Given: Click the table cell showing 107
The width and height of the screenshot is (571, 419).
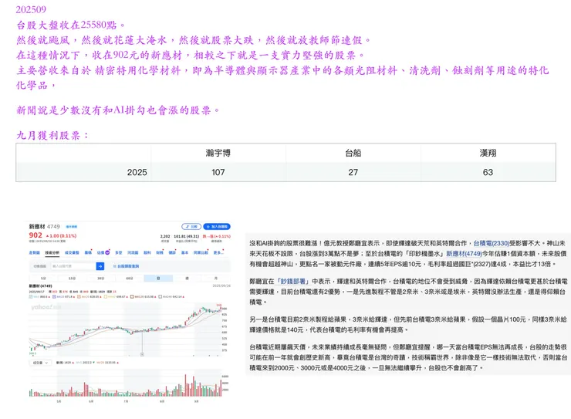Looking at the screenshot, I should tap(218, 172).
